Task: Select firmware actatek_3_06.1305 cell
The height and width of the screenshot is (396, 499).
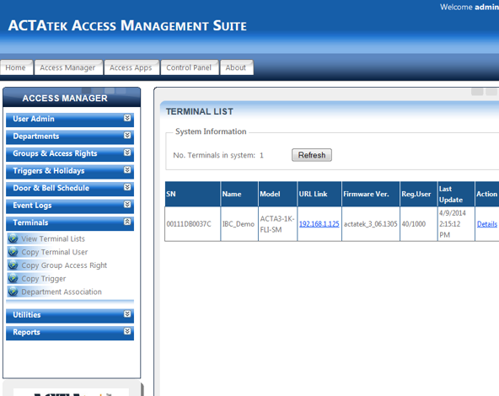Action: pyautogui.click(x=371, y=224)
